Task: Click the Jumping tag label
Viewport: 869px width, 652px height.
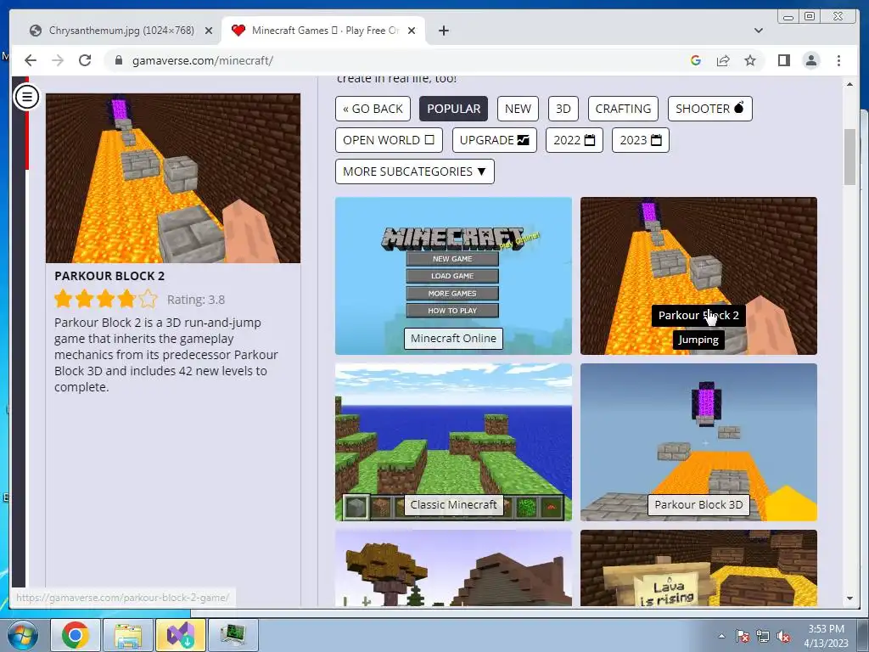Action: [x=698, y=340]
